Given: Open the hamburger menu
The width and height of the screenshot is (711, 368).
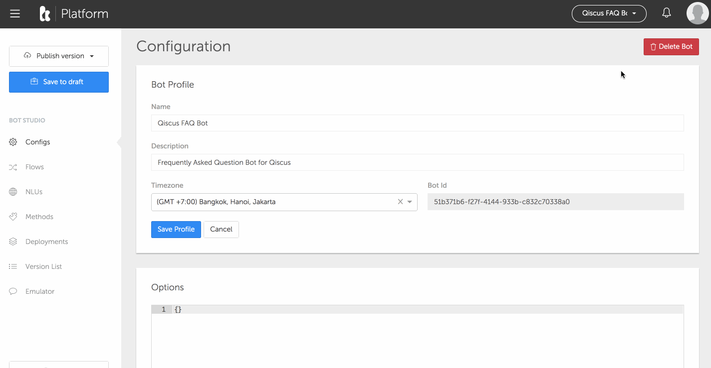Looking at the screenshot, I should coord(15,14).
